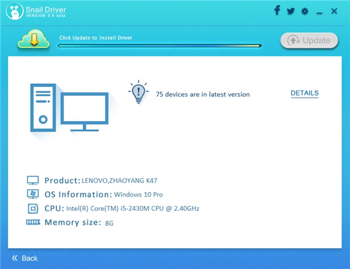Click the '75 devices are in latest version' message
Screen dimensions: 350x269
pos(202,94)
